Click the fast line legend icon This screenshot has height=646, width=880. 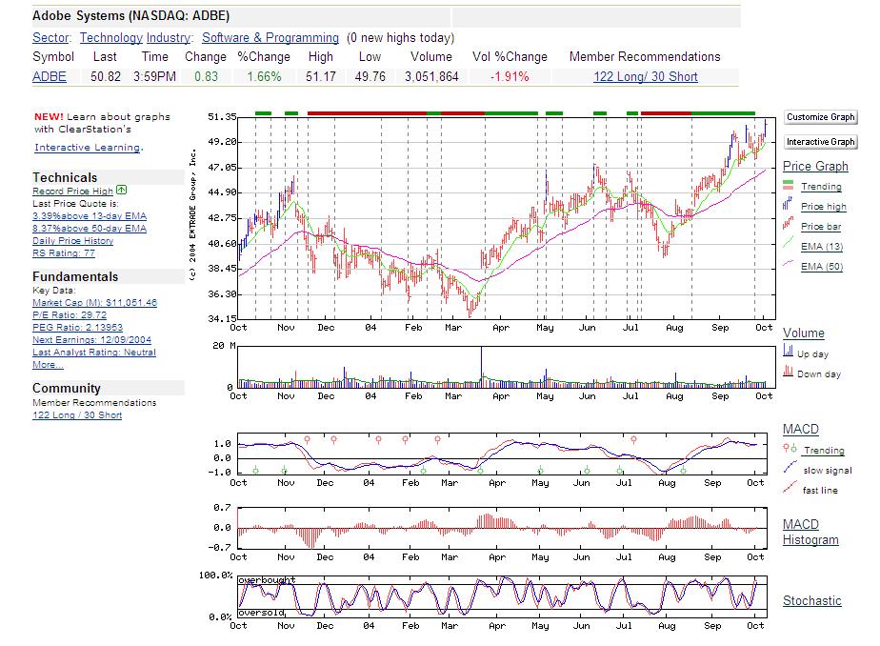coord(790,487)
